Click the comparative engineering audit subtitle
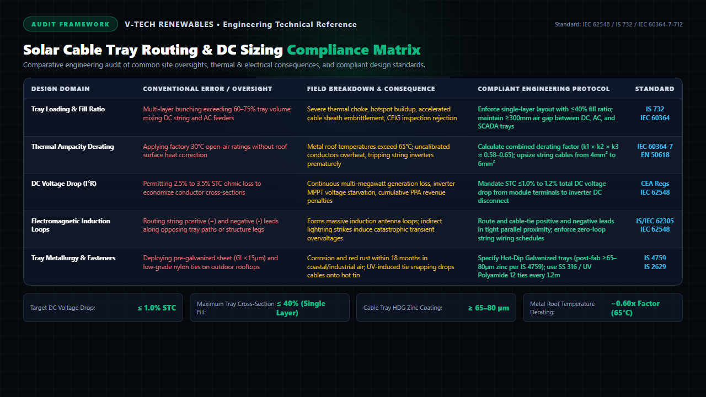Viewport: 706px width, 397px height. point(224,65)
